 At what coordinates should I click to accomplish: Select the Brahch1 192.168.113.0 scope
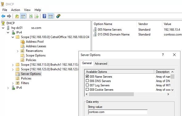click(50, 64)
